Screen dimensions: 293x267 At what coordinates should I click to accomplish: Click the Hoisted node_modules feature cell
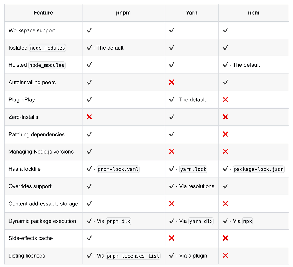43,65
